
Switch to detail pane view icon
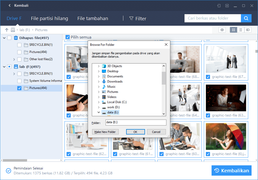(x=248, y=30)
